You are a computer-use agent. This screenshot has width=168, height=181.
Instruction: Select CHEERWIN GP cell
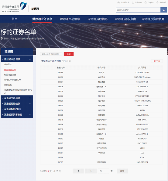coord(142,82)
